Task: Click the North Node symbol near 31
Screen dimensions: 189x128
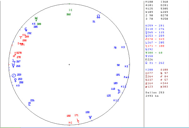Action: [98, 17]
